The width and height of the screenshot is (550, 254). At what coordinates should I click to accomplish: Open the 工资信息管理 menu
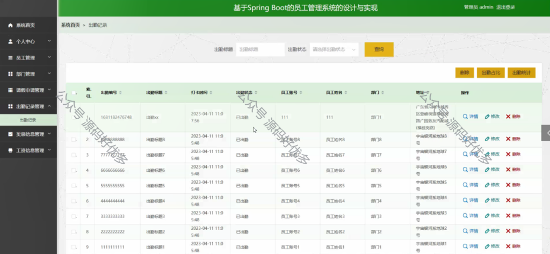click(28, 150)
